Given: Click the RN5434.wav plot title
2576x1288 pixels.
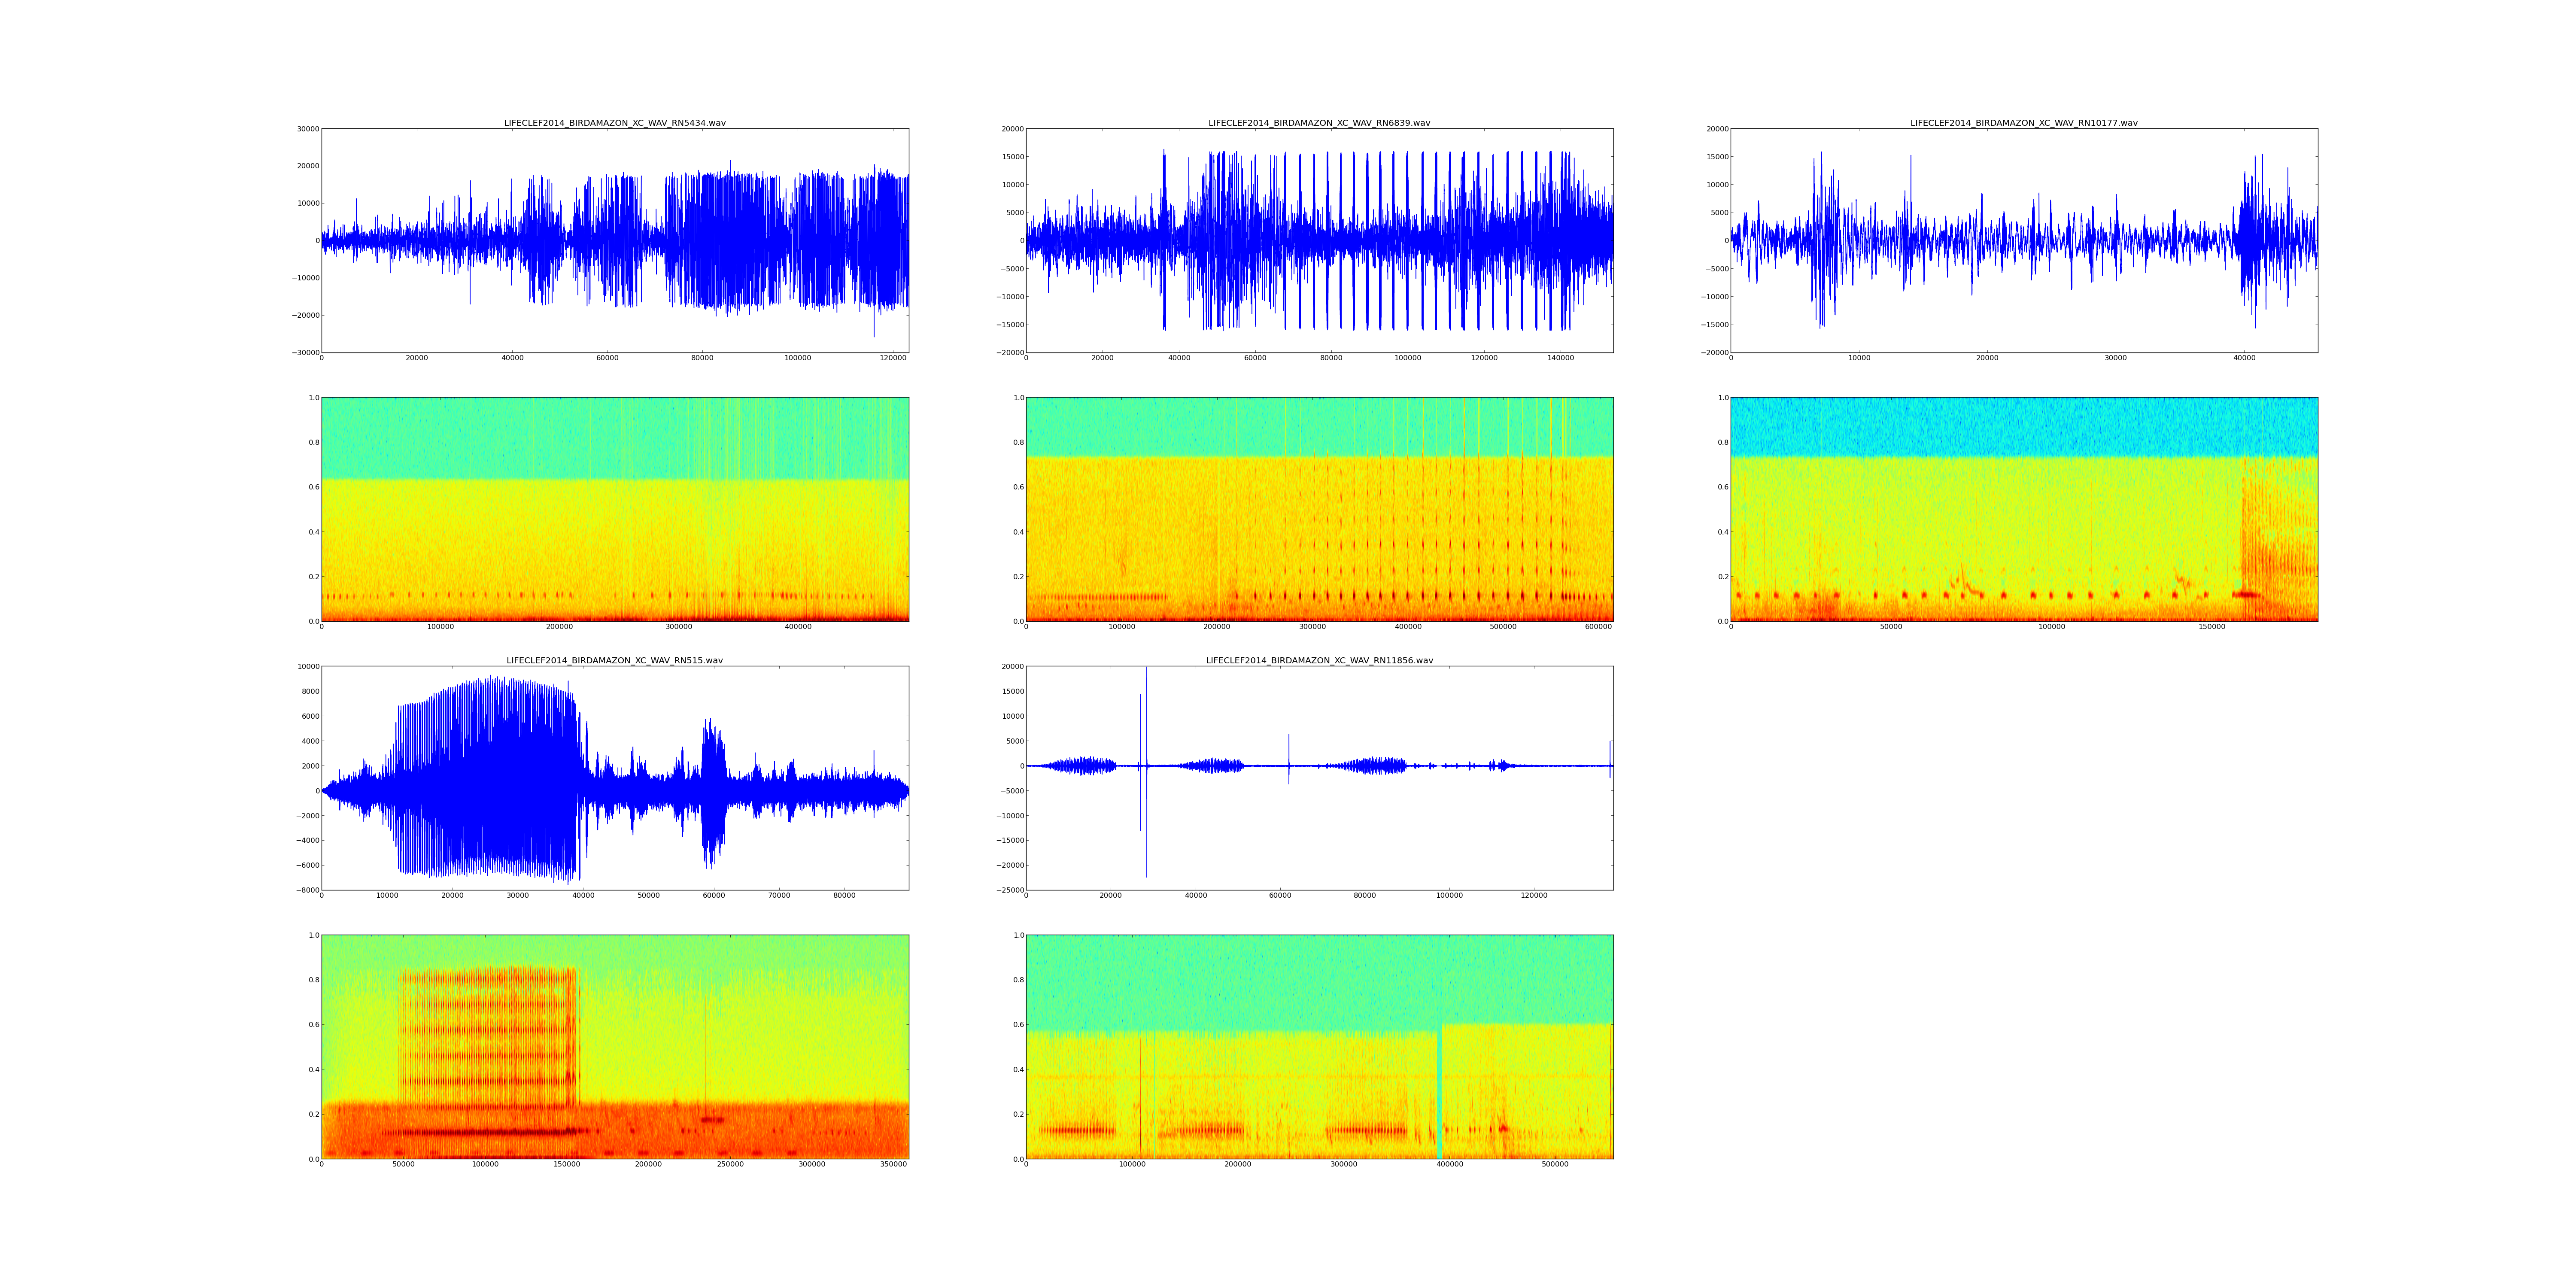Looking at the screenshot, I should (x=614, y=123).
